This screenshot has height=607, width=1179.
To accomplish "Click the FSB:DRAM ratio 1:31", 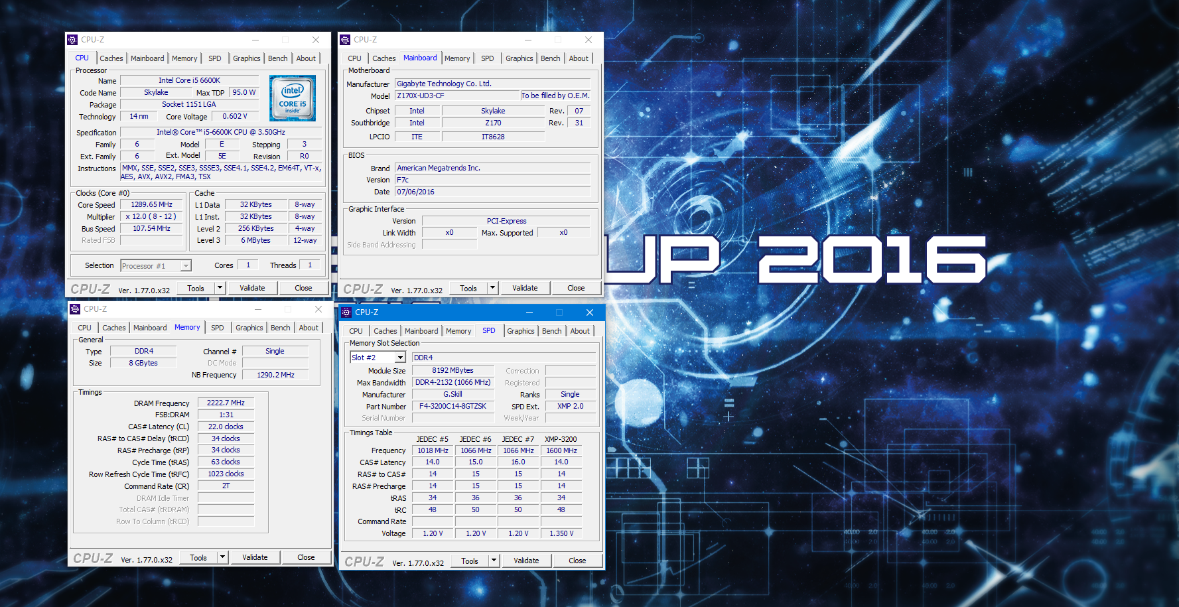I will [x=226, y=415].
